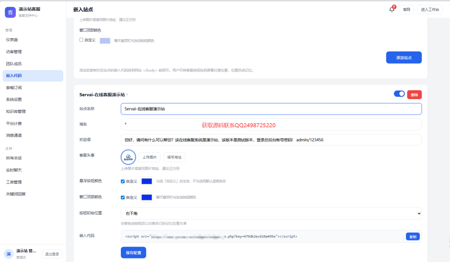Click 退出登录 button

52,254
